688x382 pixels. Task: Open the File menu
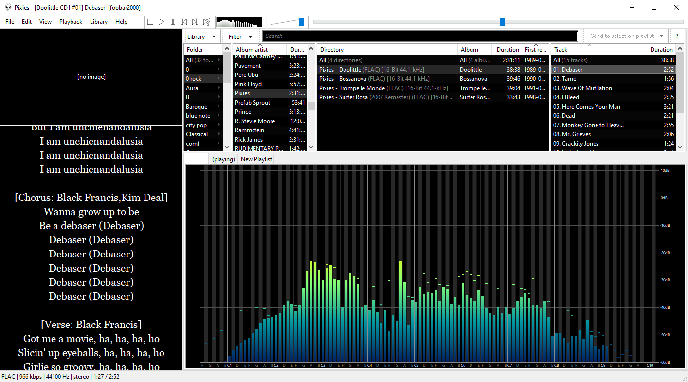pyautogui.click(x=10, y=22)
